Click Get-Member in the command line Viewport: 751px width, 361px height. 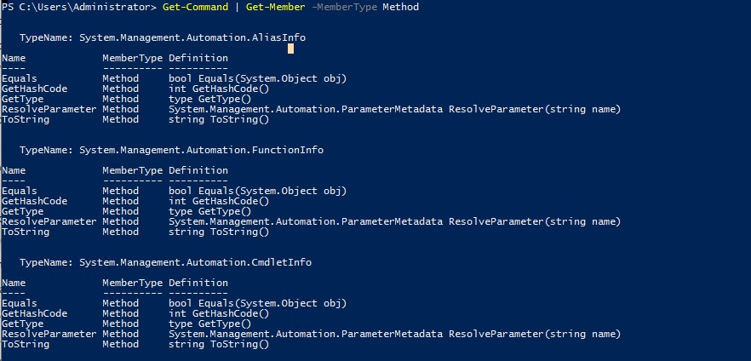click(260, 8)
